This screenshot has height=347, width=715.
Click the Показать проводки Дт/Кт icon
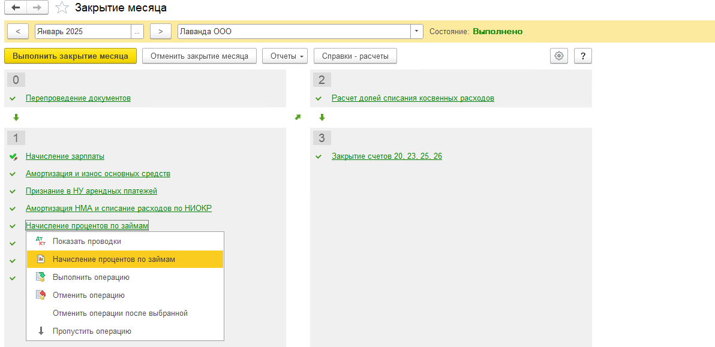41,242
